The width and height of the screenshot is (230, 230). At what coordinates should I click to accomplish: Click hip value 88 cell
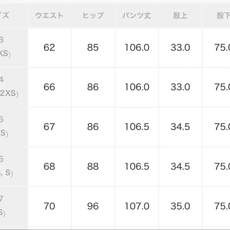(93, 166)
